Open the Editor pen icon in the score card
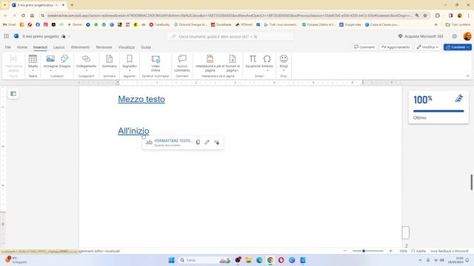Image resolution: width=474 pixels, height=266 pixels. (459, 98)
